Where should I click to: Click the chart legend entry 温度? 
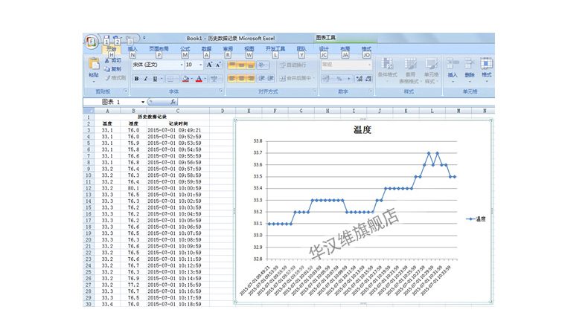click(x=476, y=219)
